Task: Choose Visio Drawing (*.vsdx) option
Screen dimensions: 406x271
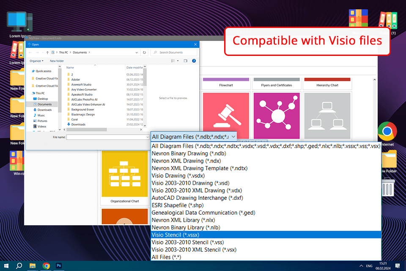Action: 266,176
